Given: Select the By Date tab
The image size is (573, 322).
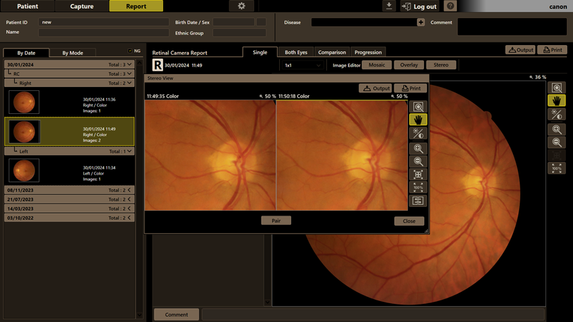Looking at the screenshot, I should pos(26,53).
